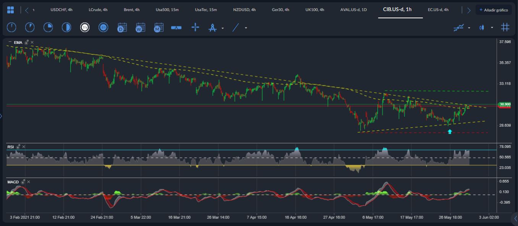Expand the line tool dropdown arrow
518x226 pixels.
pos(246,28)
